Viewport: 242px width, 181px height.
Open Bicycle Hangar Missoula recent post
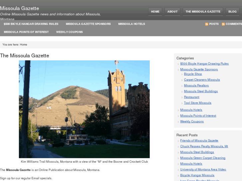(197, 175)
